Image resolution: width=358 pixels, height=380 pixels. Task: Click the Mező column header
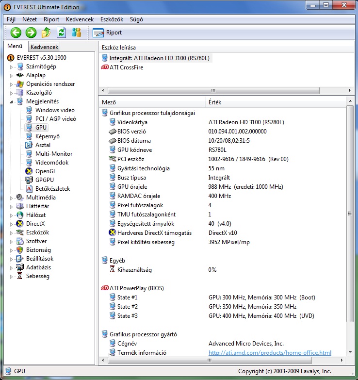coord(152,102)
